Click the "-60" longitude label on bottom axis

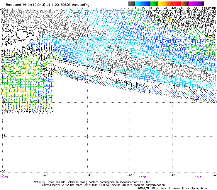click(3, 175)
